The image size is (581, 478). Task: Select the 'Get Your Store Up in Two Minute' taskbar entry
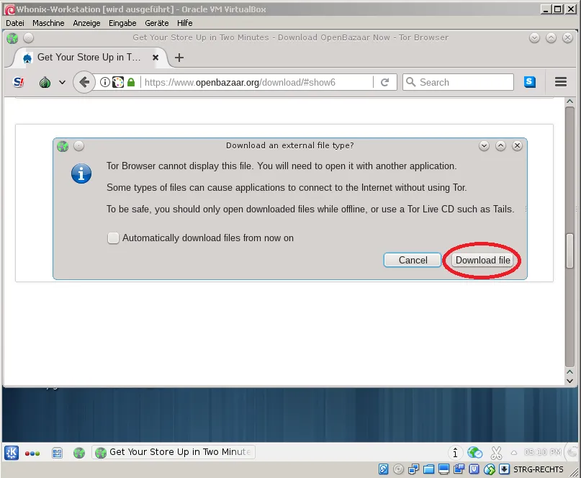pyautogui.click(x=174, y=452)
